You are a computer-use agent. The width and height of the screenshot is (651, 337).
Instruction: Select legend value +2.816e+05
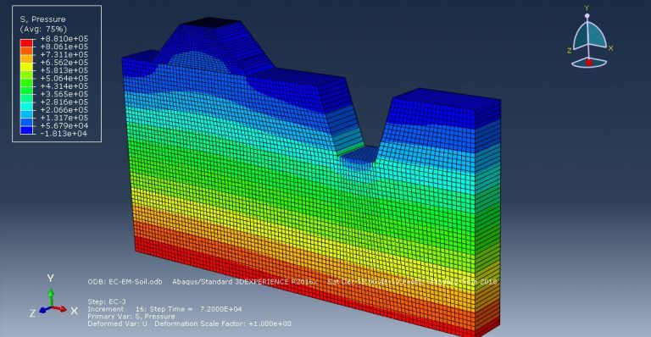[x=64, y=102]
